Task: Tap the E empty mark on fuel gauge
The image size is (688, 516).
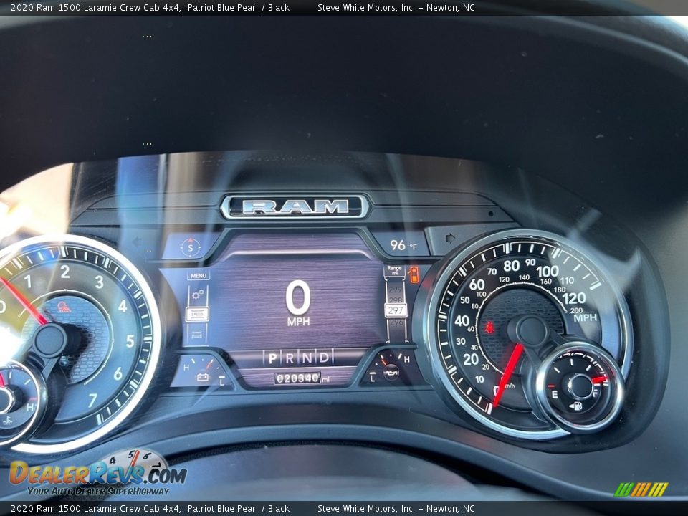Action: (554, 394)
